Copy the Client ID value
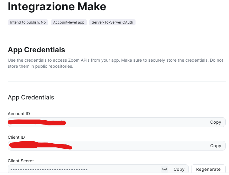Viewport: 229px width, 175px height. tap(215, 146)
